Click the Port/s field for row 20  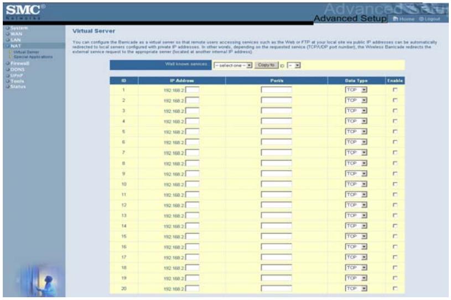(x=276, y=288)
